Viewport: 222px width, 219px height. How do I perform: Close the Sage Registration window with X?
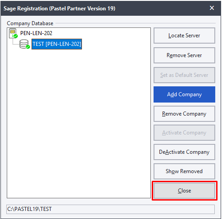pyautogui.click(x=212, y=8)
